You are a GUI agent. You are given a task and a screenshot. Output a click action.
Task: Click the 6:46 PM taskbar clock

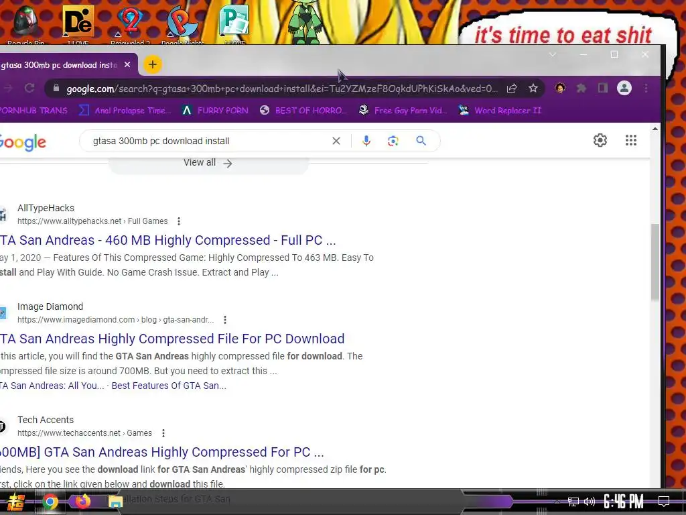624,502
